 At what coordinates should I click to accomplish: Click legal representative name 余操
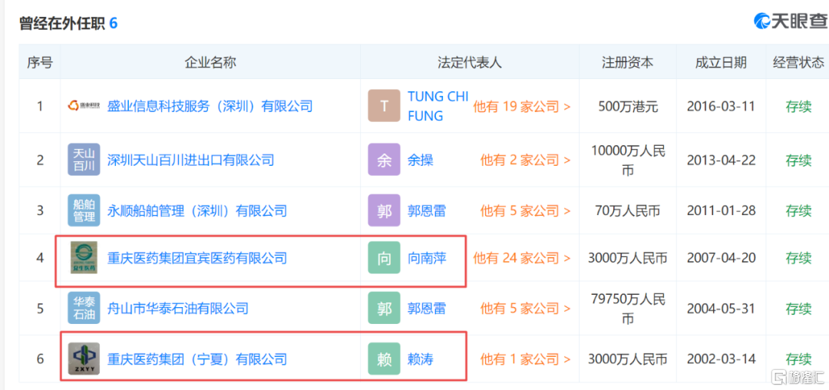(x=421, y=160)
